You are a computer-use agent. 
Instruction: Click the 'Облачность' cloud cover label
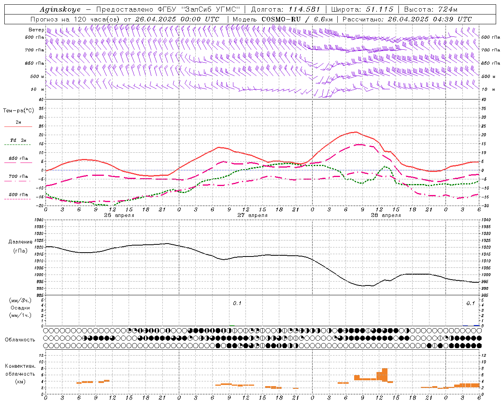pos(20,340)
